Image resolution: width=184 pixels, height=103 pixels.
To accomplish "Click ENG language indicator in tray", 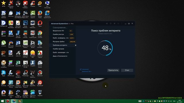I will pos(174,101).
